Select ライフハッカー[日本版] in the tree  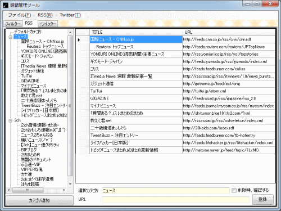pos(40,110)
